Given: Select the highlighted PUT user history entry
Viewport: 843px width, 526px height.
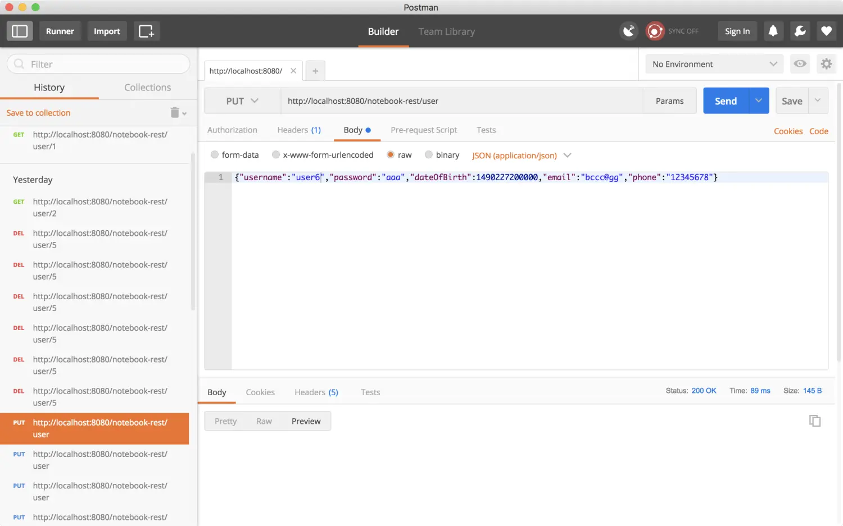Looking at the screenshot, I should pos(94,428).
